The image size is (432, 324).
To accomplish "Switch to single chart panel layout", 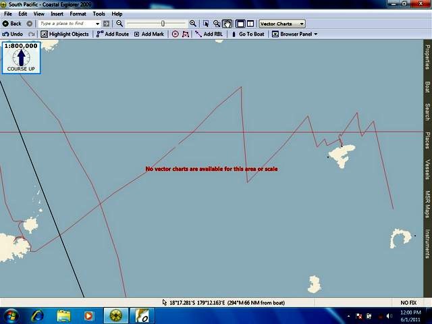I will click(x=240, y=24).
